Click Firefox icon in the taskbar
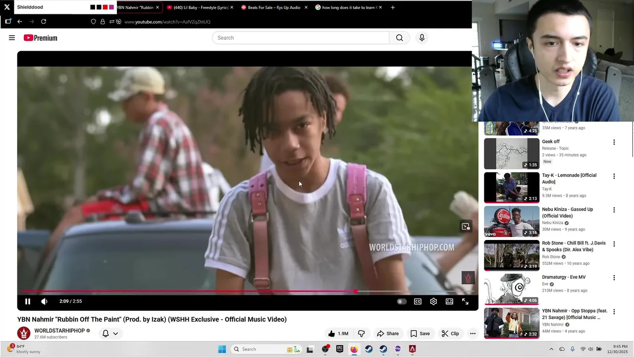634x357 pixels. click(x=354, y=349)
